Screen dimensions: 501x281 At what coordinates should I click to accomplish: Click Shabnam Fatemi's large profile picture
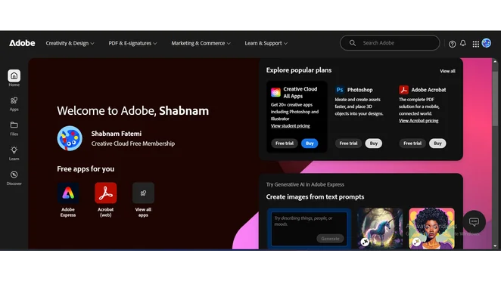70,138
